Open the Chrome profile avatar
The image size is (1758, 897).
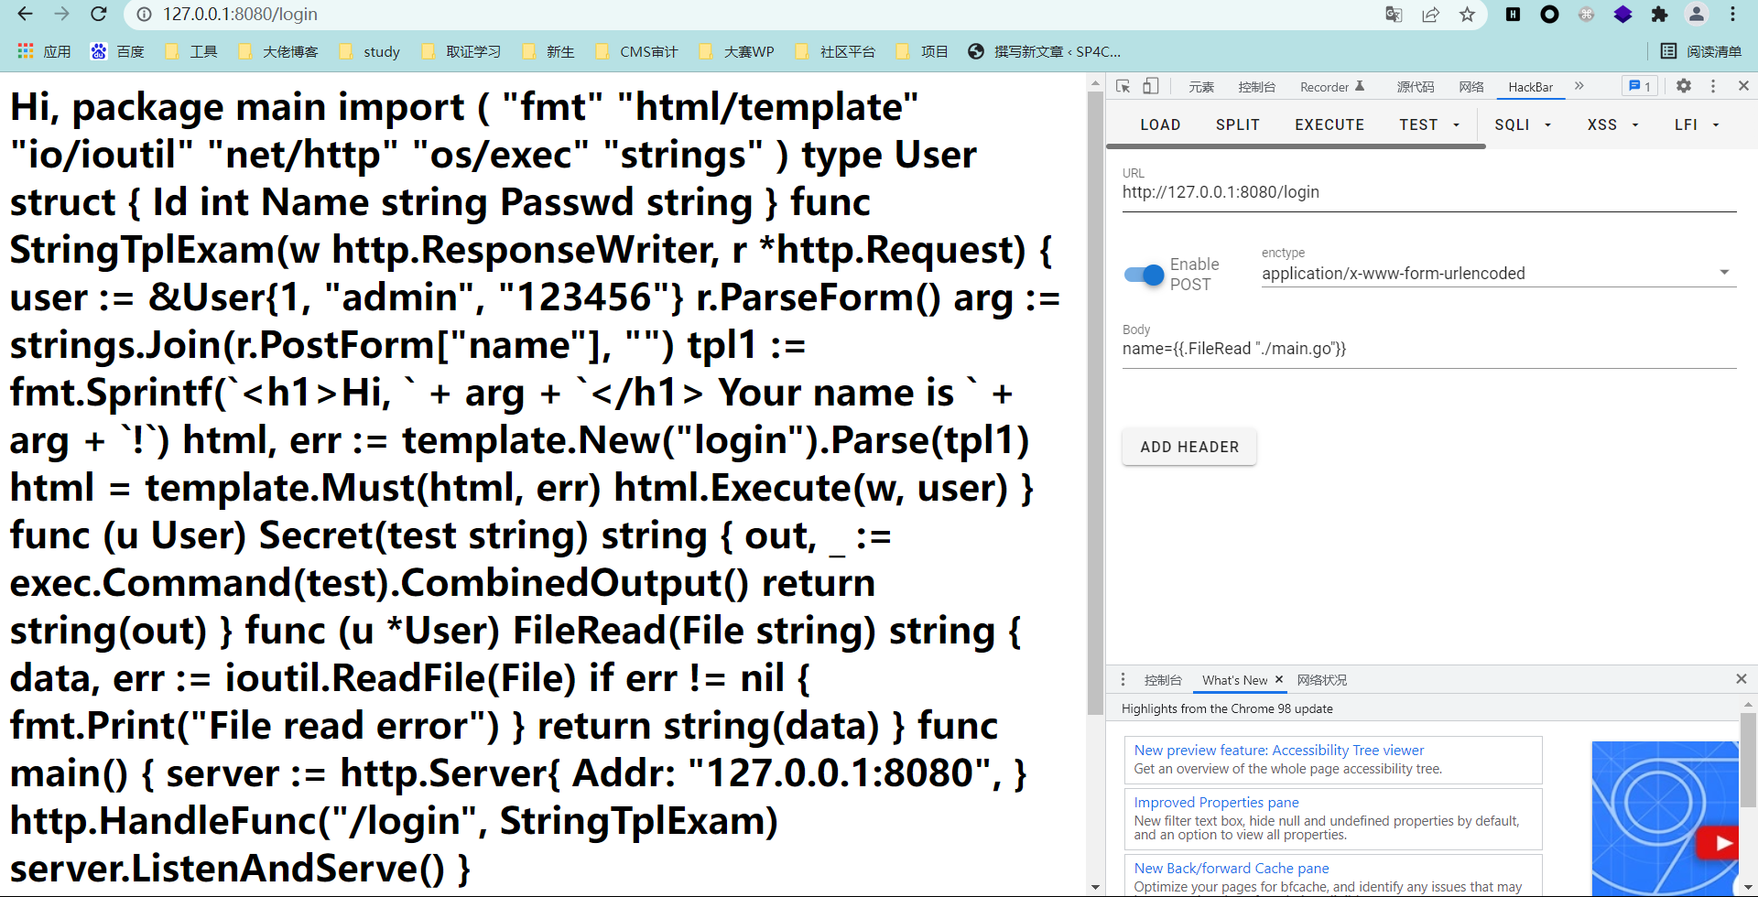(1697, 14)
